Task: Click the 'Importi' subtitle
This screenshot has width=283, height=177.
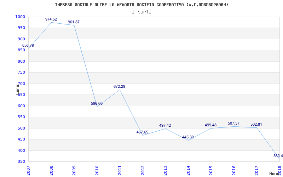Action: (141, 12)
